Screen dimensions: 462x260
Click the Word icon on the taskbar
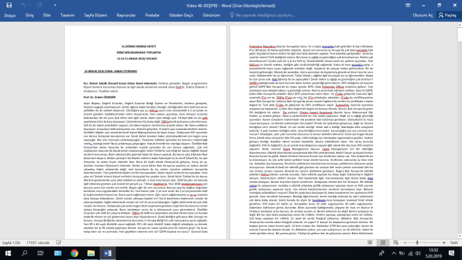point(107,253)
